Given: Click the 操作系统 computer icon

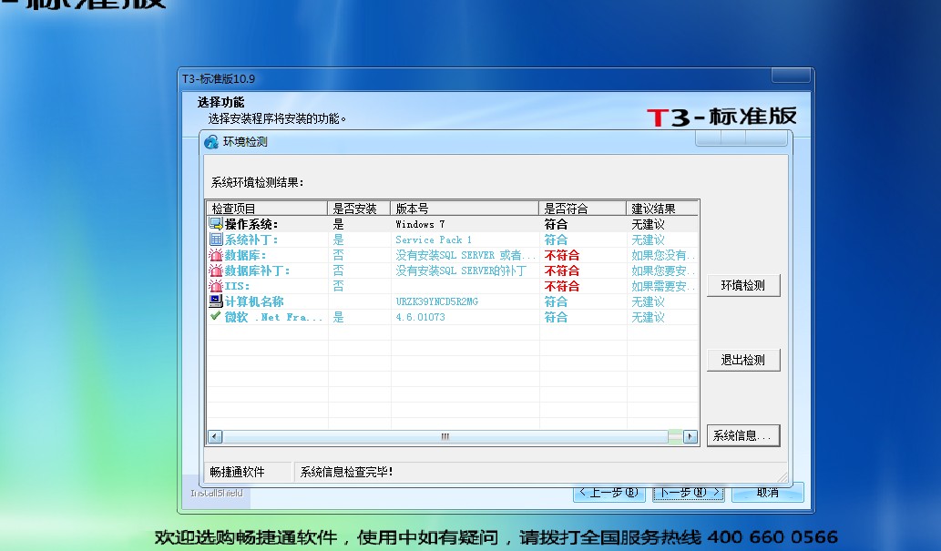Looking at the screenshot, I should click(x=216, y=224).
